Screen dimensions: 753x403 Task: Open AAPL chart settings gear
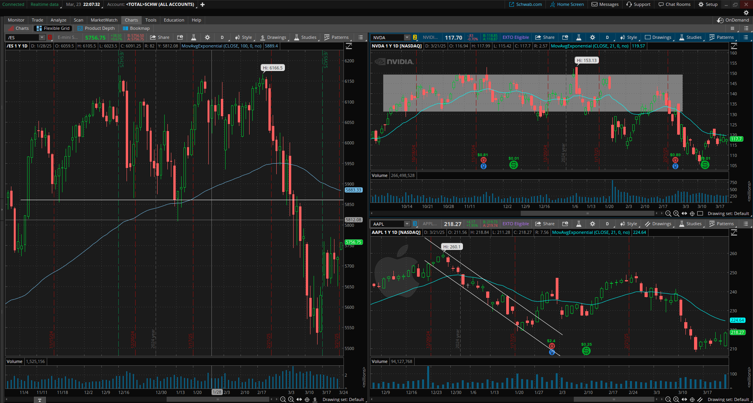pyautogui.click(x=592, y=224)
